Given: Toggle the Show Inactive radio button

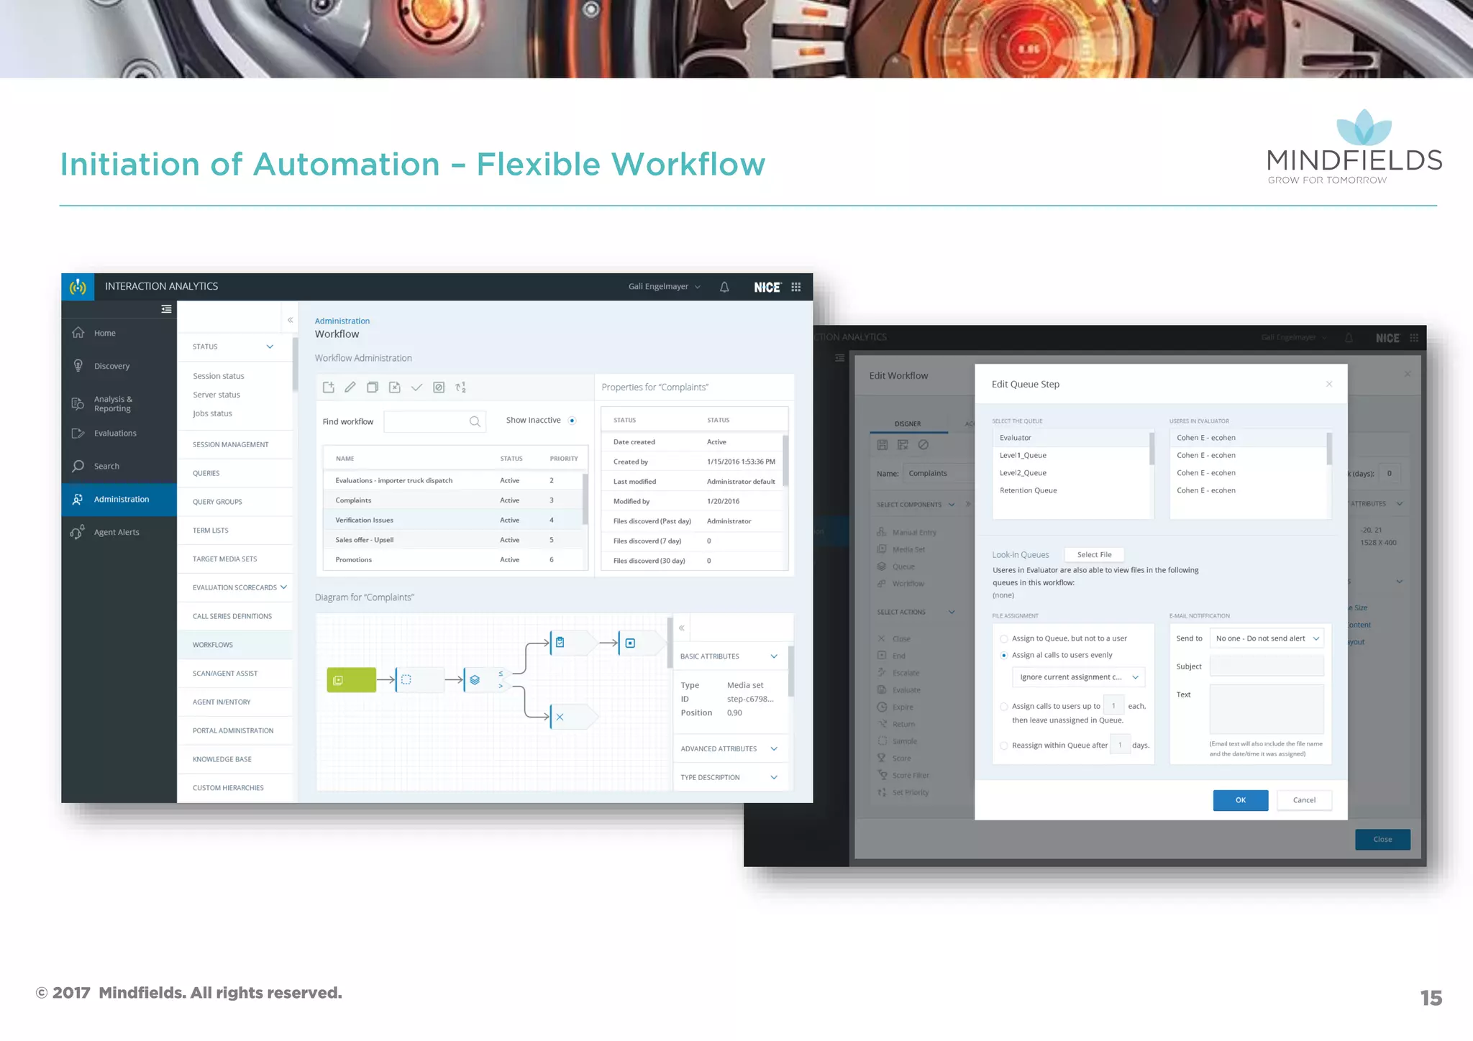Looking at the screenshot, I should tap(573, 421).
